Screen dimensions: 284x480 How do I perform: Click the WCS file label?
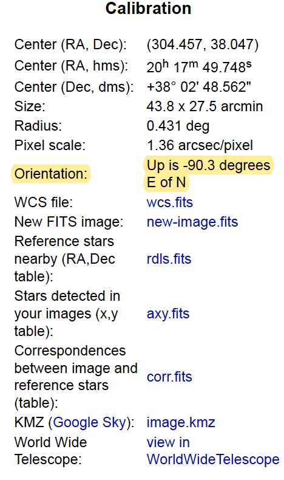click(44, 202)
